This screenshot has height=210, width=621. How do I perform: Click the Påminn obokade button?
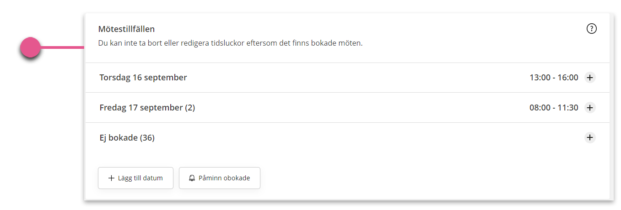click(x=220, y=178)
